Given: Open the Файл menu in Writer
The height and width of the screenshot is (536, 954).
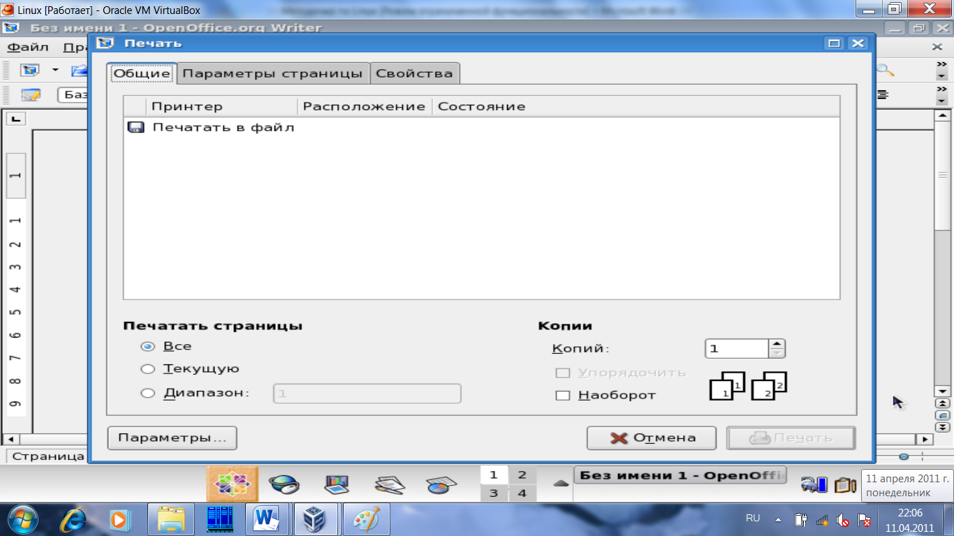Looking at the screenshot, I should click(28, 47).
